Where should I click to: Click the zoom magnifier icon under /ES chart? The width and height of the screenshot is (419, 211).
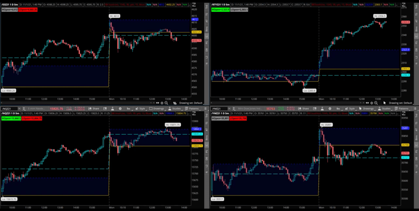pyautogui.click(x=166, y=103)
